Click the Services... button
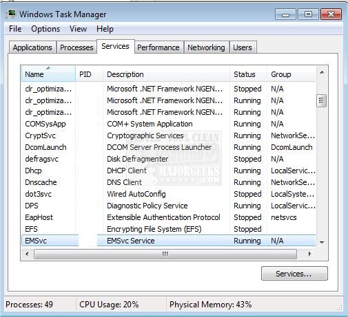 294,274
